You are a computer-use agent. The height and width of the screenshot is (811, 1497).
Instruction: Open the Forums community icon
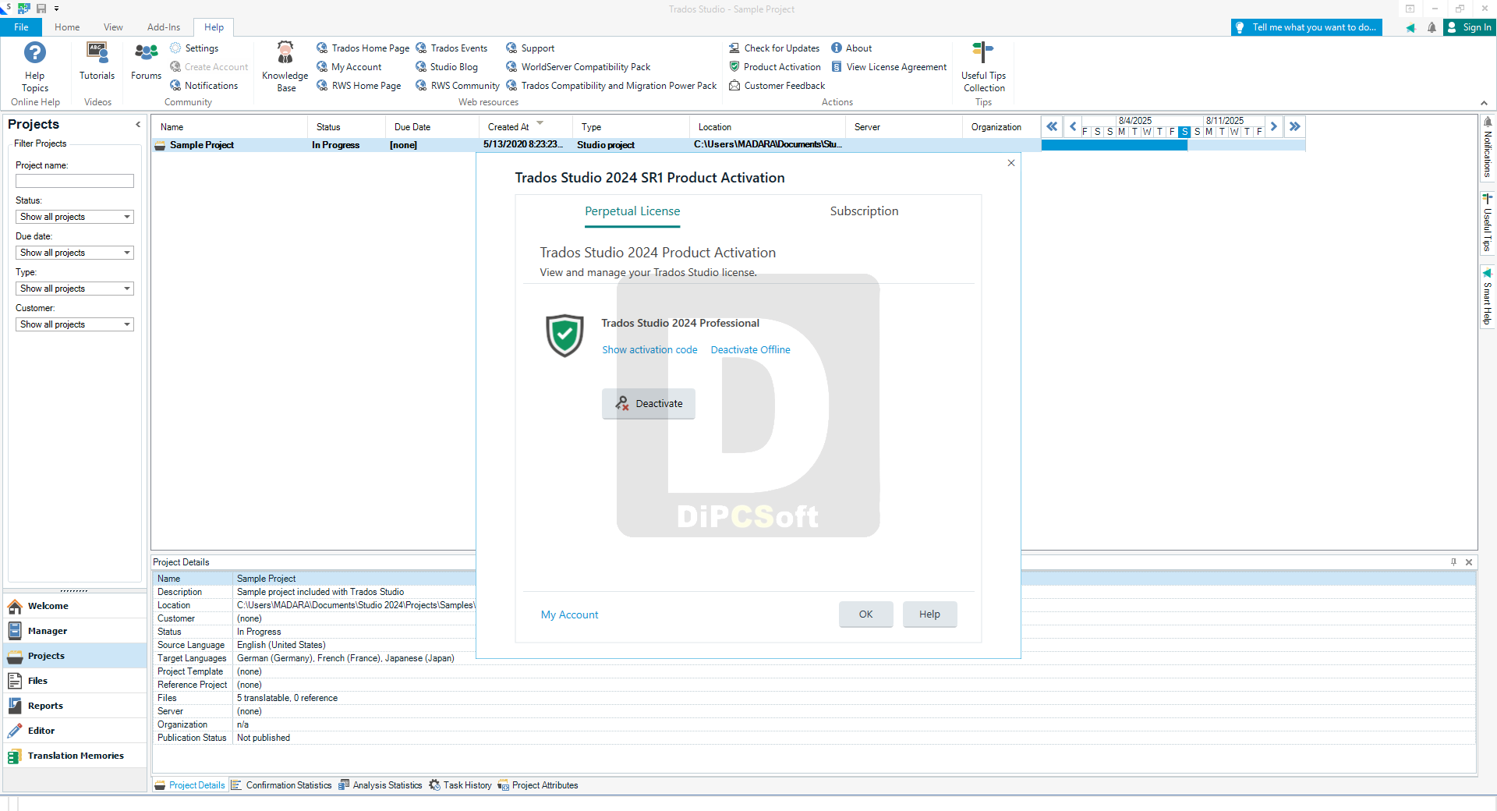(x=146, y=61)
